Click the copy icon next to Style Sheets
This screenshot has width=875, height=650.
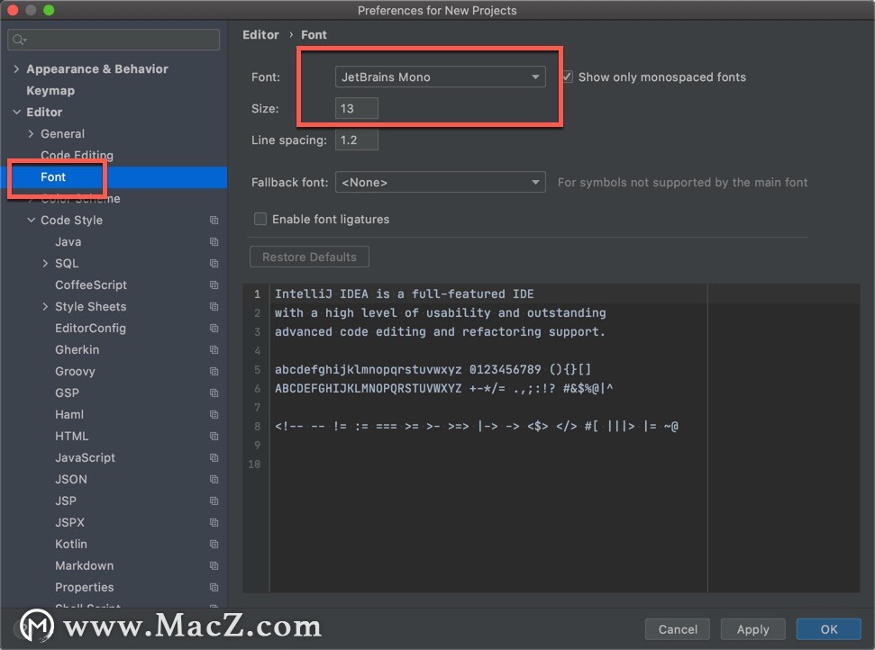click(214, 307)
